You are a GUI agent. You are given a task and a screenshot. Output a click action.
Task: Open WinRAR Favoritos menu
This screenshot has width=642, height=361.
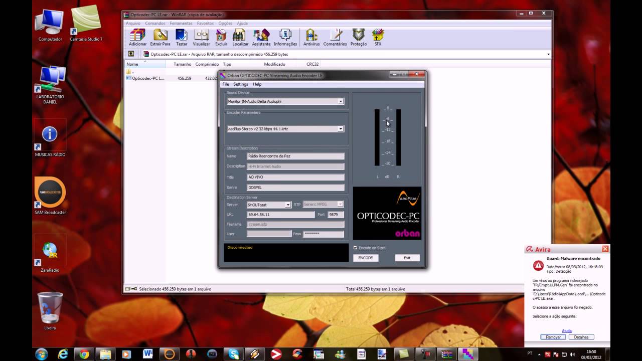click(205, 23)
